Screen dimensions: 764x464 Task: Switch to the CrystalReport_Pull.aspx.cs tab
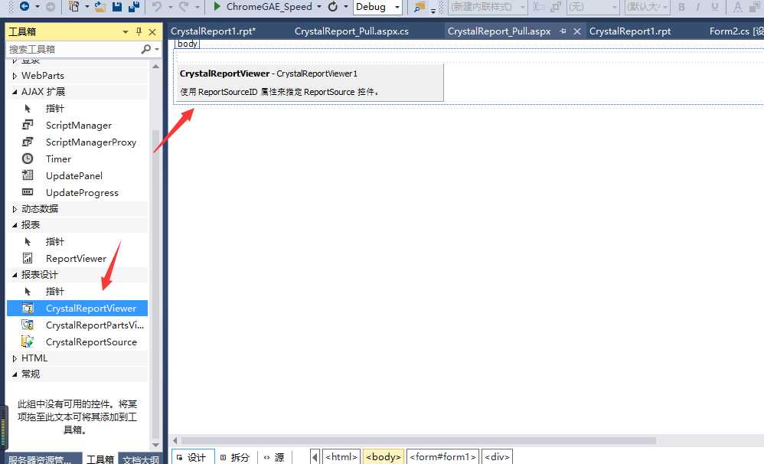click(351, 31)
